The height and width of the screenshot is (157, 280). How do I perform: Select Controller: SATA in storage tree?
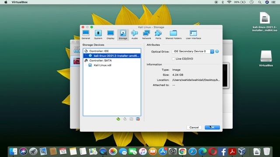pos(112,61)
